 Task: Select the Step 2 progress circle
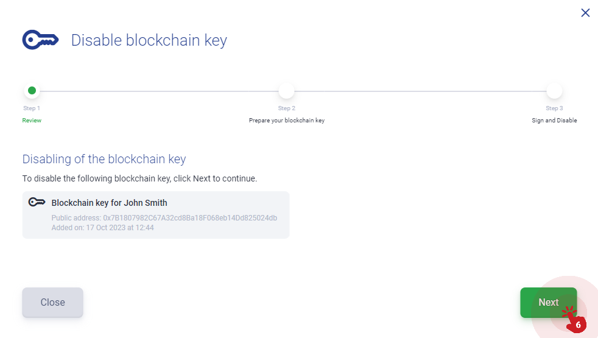[286, 91]
